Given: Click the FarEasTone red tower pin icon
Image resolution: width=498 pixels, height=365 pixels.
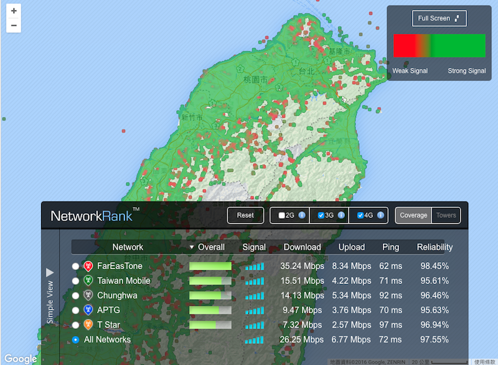Looking at the screenshot, I should pos(88,266).
